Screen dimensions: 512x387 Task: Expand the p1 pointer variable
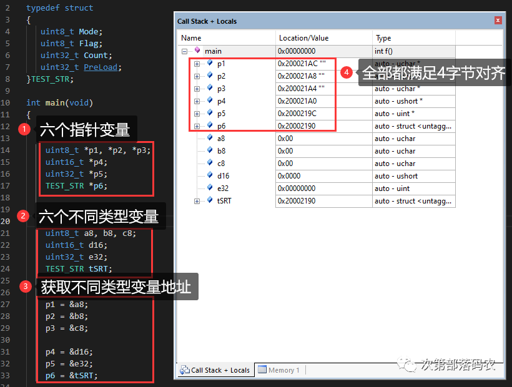(x=197, y=64)
